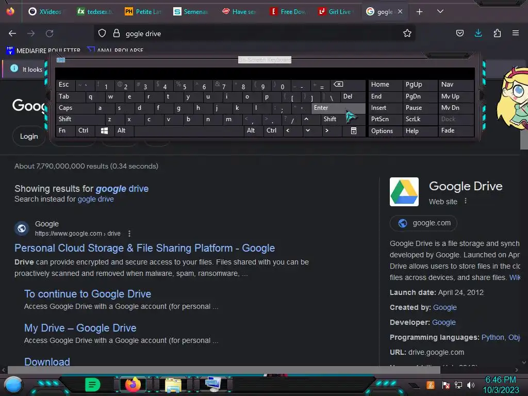Click the Download result link
Viewport: 528px width, 396px height.
[47, 361]
